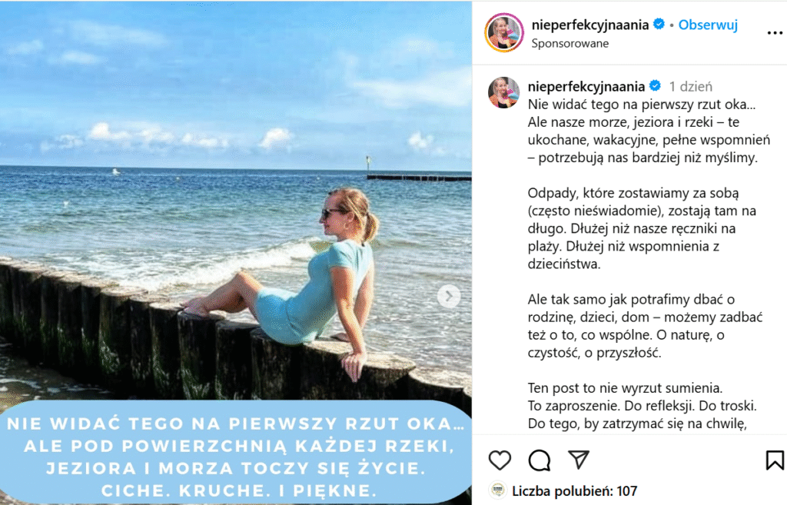
Task: Open nieperfekcyjnaania profile from header username
Action: [589, 25]
